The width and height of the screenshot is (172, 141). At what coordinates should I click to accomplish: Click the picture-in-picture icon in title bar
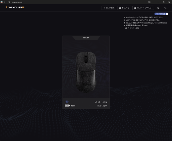click(149, 2)
